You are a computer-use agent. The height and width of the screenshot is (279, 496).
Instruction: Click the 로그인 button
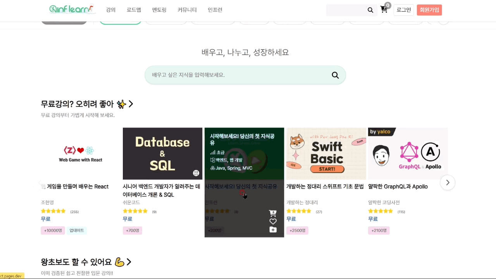point(403,10)
